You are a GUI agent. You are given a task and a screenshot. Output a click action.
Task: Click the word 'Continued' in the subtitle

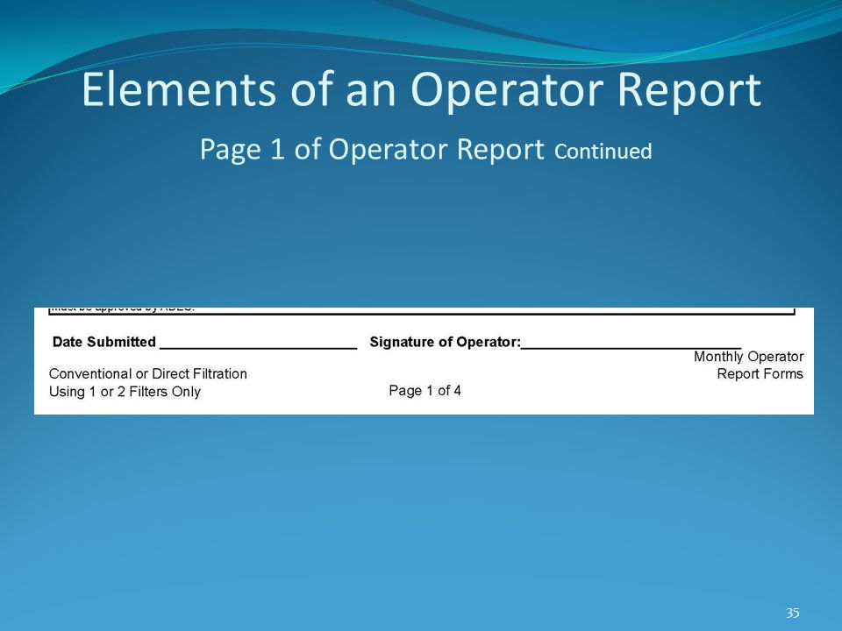tap(603, 152)
